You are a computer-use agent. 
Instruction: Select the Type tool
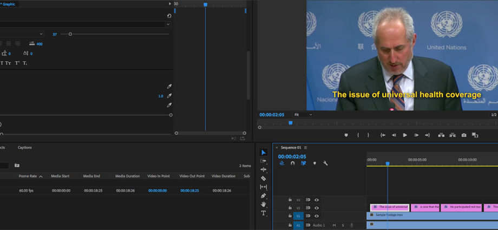(x=263, y=213)
